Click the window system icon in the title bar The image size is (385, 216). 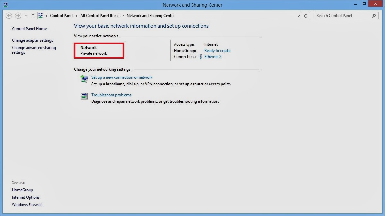5,5
